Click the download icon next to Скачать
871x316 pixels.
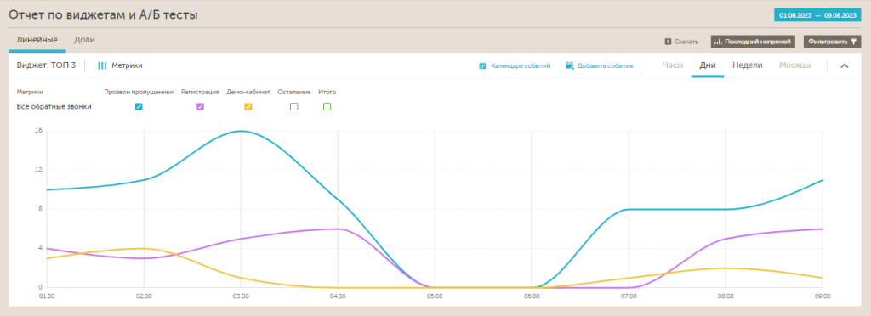pos(669,42)
